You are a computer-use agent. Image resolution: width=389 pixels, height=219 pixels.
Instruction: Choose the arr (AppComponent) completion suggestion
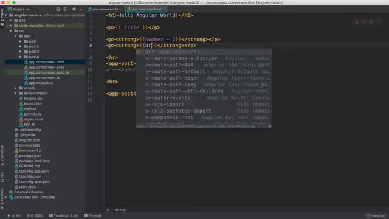click(204, 52)
